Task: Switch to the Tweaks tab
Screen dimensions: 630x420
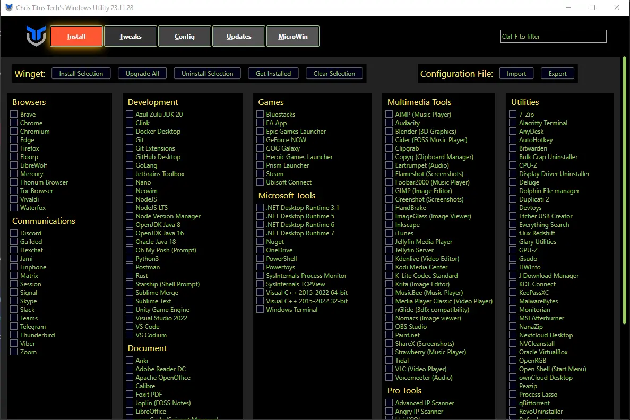Action: tap(131, 37)
